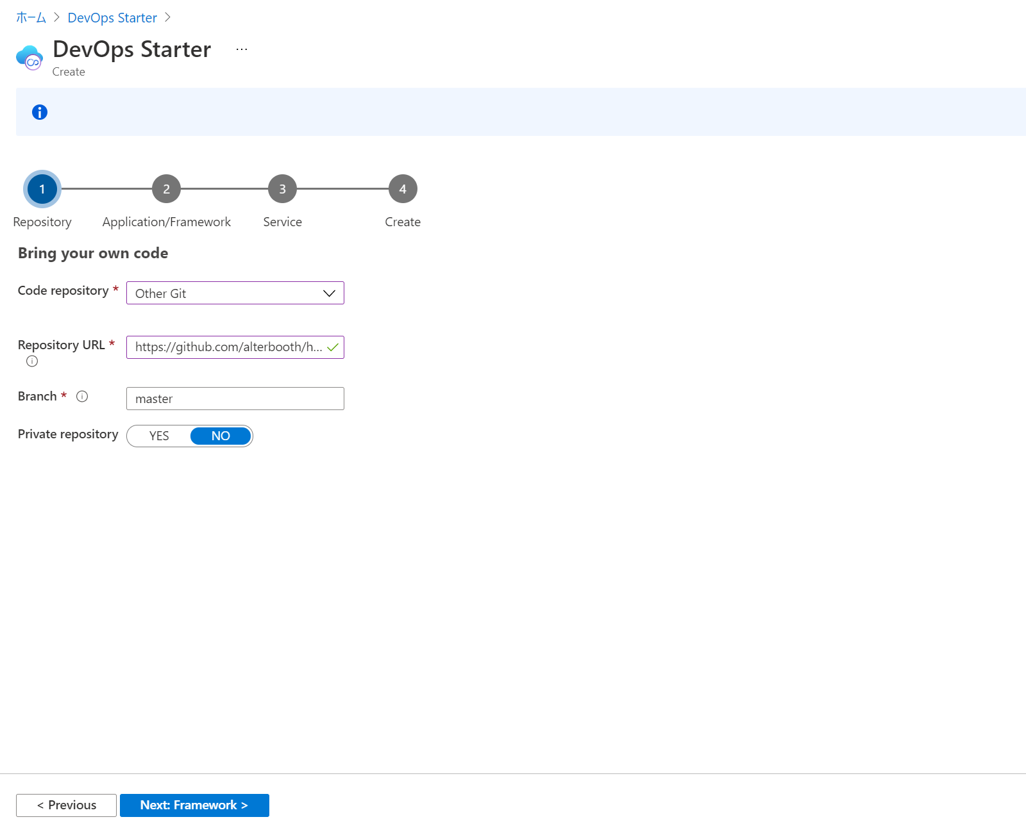
Task: Show info tooltip next to Branch
Action: 82,397
